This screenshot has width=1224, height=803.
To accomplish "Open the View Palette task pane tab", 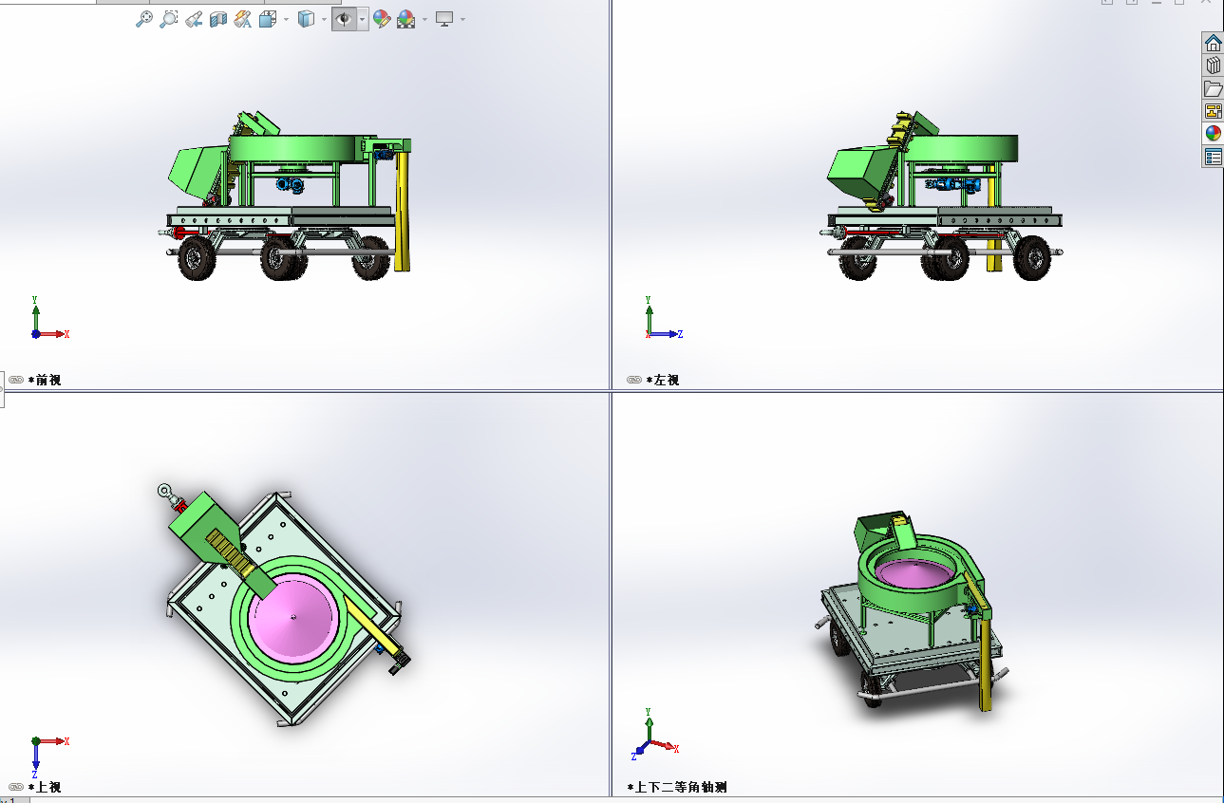I will pyautogui.click(x=1214, y=111).
